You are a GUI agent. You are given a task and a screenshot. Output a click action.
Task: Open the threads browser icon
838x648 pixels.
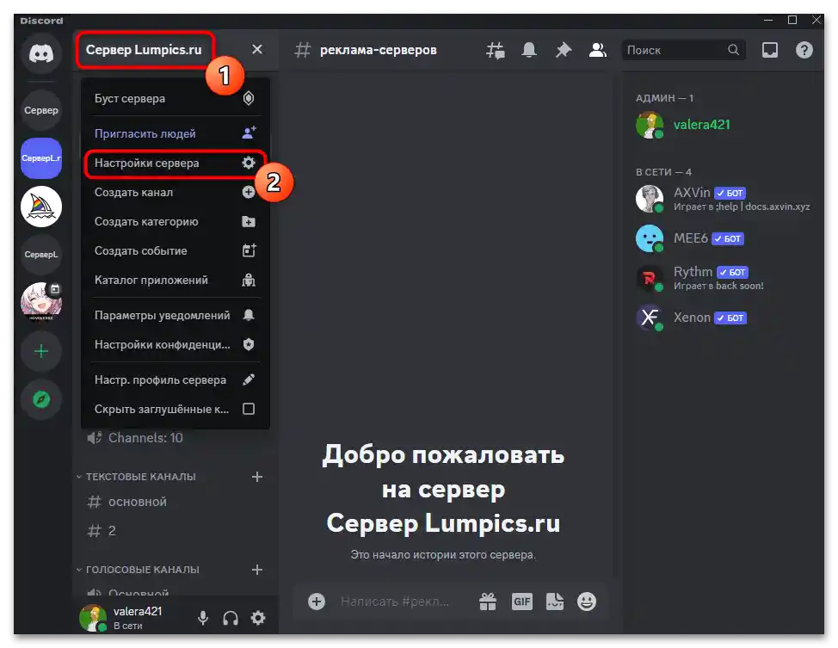click(496, 49)
